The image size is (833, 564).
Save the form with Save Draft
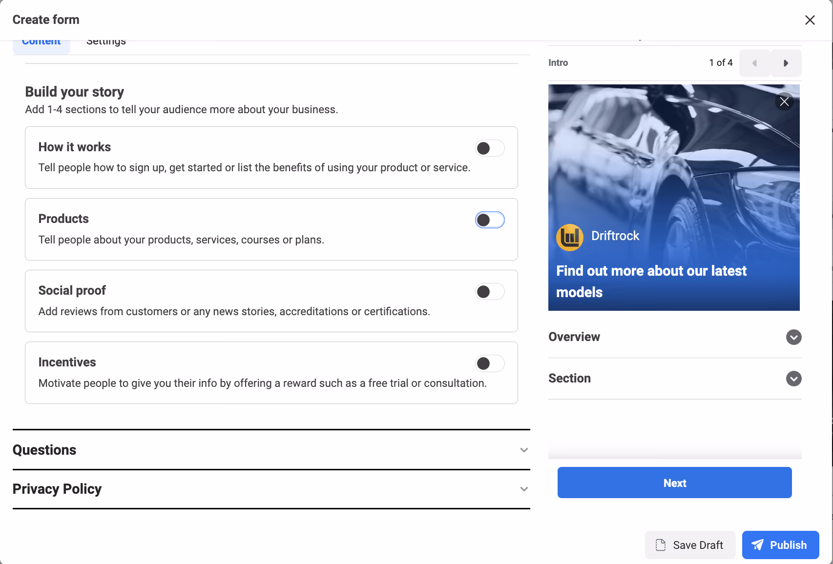690,545
